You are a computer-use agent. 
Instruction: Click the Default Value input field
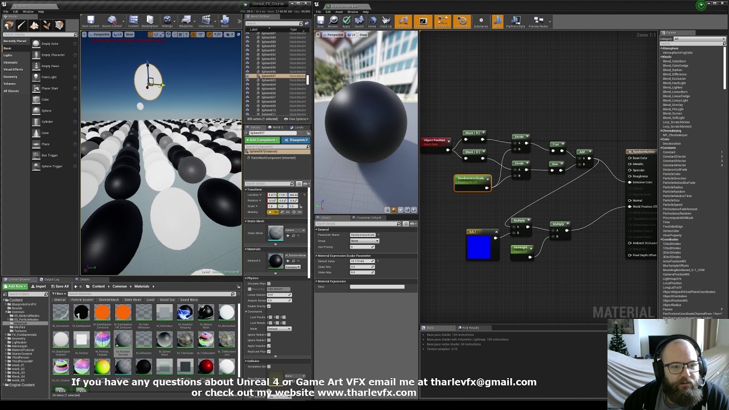[x=362, y=261]
